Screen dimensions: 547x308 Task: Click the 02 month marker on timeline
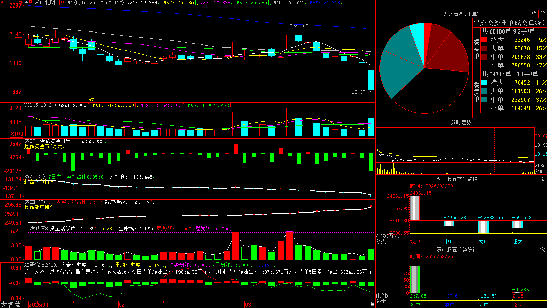pyautogui.click(x=122, y=305)
